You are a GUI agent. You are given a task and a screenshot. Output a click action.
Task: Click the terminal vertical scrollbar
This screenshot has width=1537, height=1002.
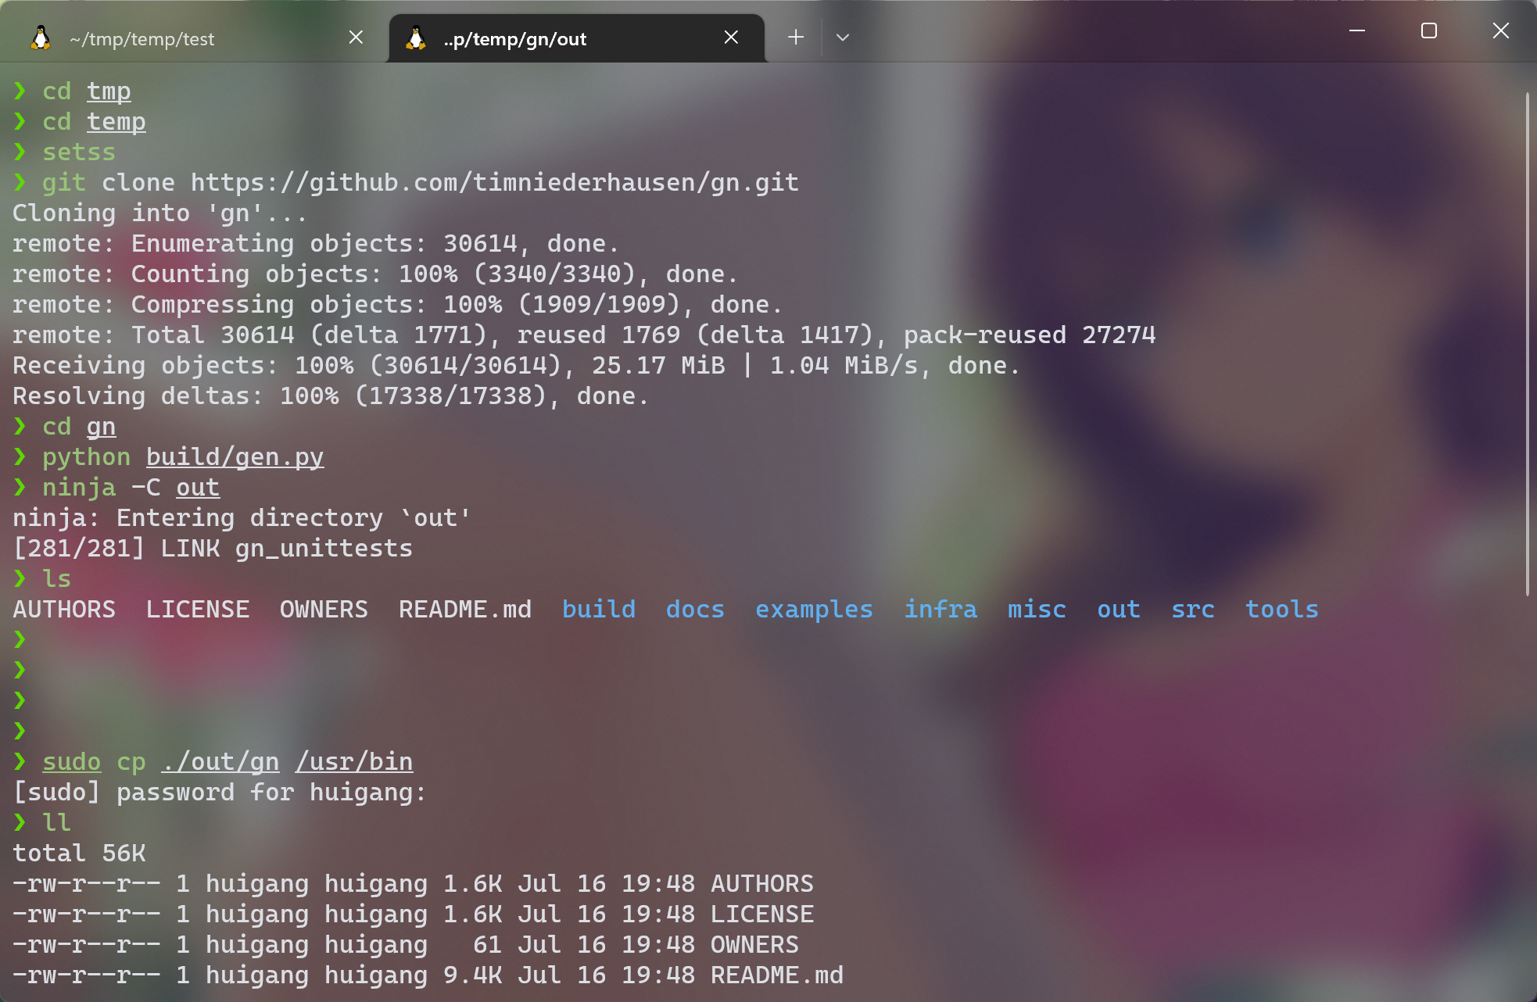(x=1527, y=344)
